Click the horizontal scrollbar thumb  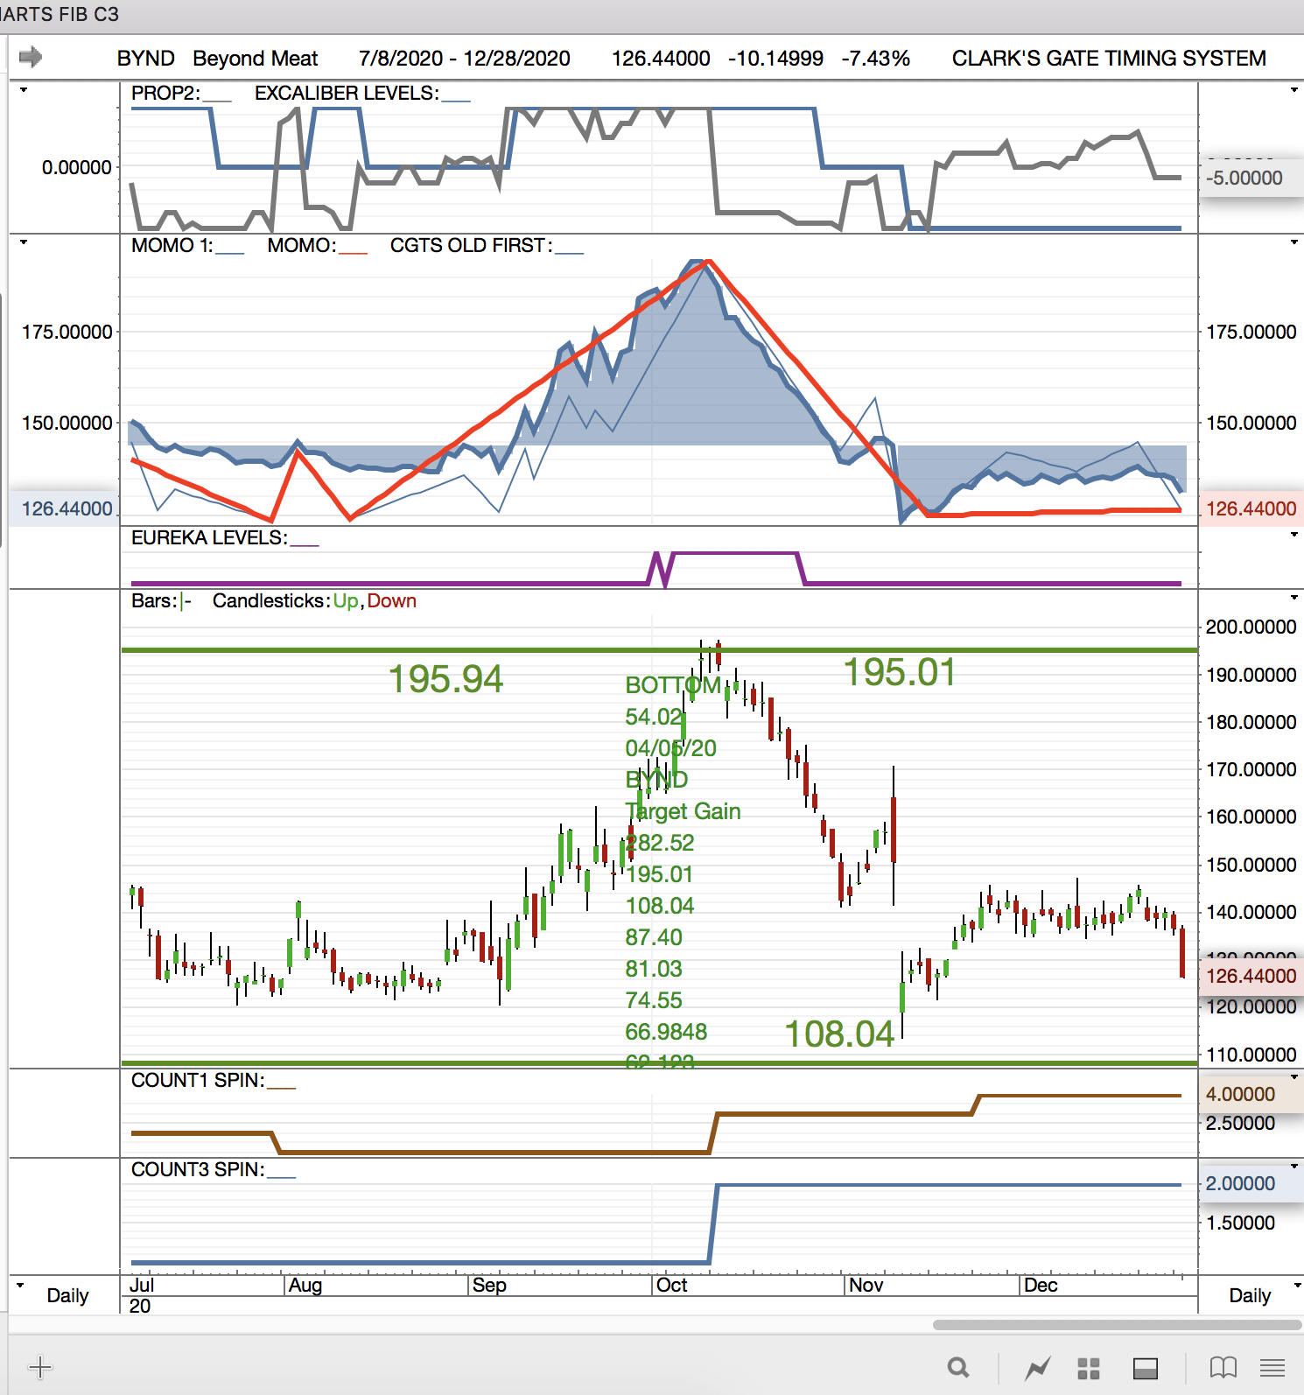pyautogui.click(x=1118, y=1324)
